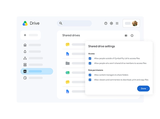This screenshot has width=160, height=119.
Task: Open the account profile avatar
Action: pyautogui.click(x=135, y=24)
